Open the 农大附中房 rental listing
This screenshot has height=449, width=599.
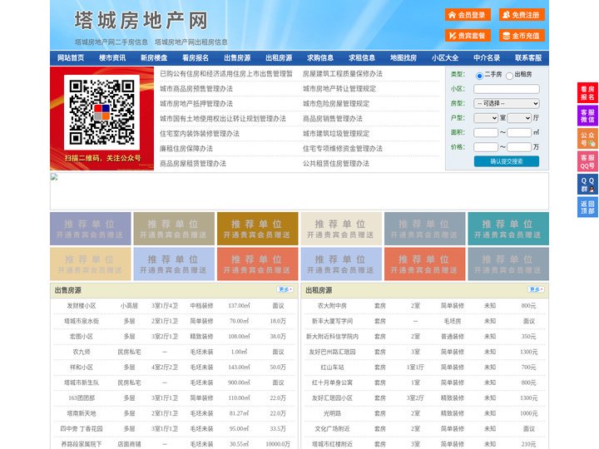click(x=332, y=306)
